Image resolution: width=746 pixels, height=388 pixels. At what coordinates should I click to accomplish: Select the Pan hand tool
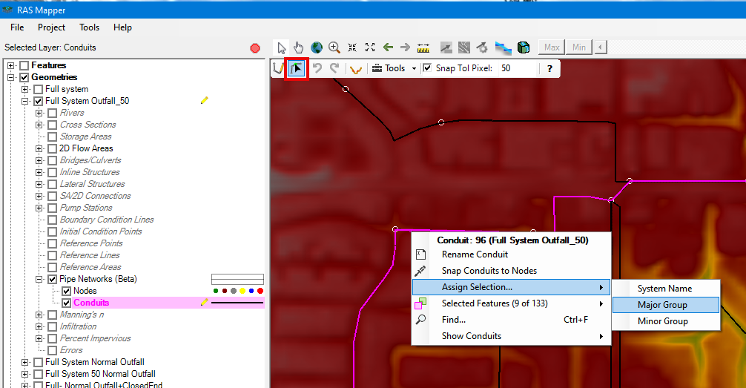tap(299, 47)
